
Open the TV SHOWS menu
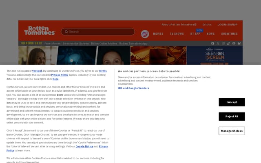click(177, 34)
